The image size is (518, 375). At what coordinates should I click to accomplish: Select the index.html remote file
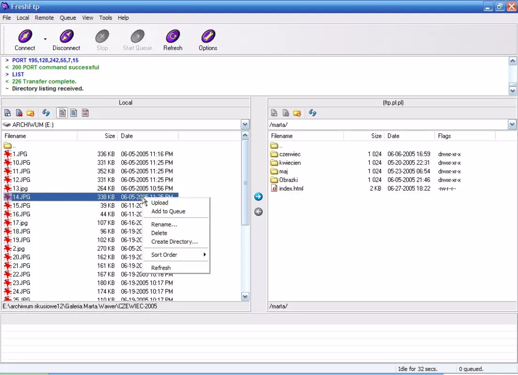[x=287, y=188]
